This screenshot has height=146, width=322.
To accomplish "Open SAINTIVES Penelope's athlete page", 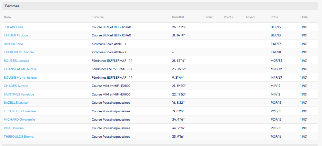I will coord(19,94).
